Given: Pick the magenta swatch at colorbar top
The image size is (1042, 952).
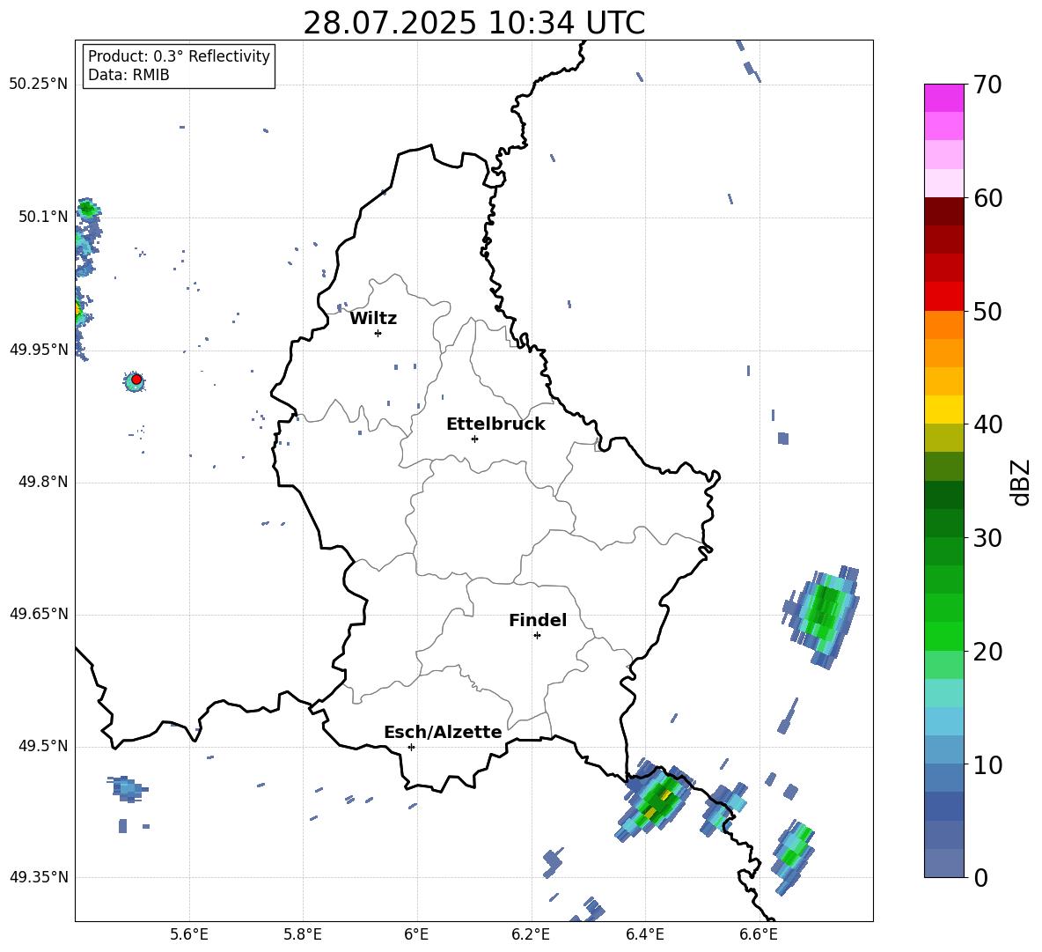Looking at the screenshot, I should coord(943,99).
